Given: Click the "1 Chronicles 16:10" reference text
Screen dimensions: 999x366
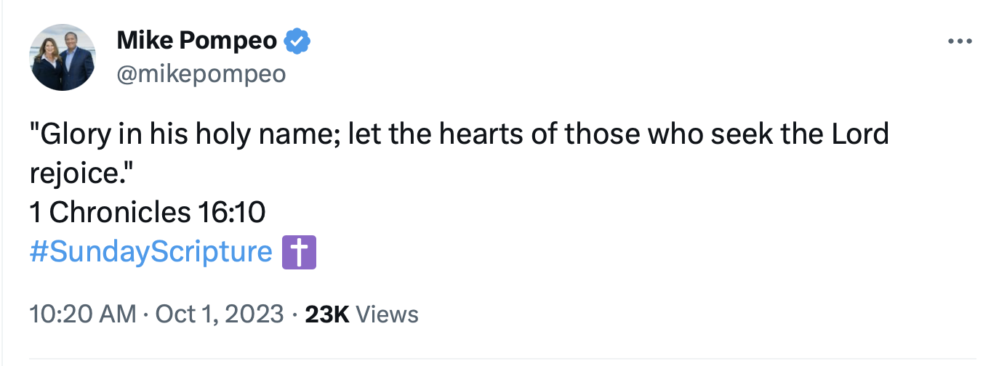Looking at the screenshot, I should [x=148, y=213].
